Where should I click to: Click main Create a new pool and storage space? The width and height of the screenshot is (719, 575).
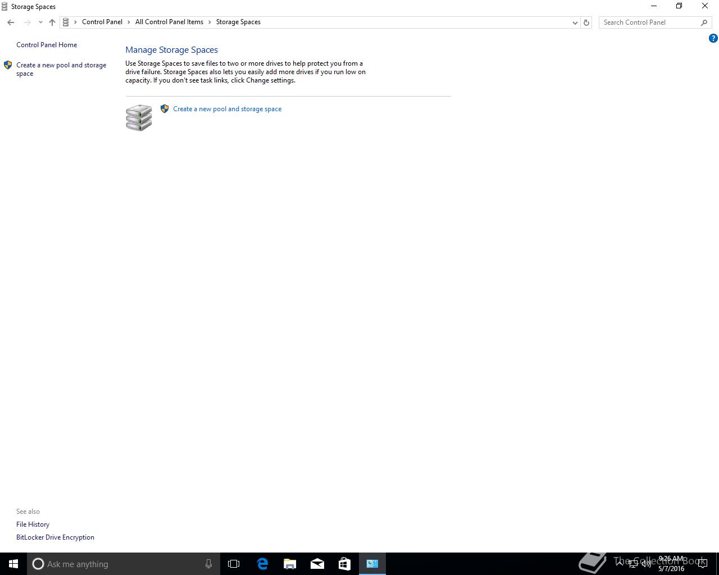coord(227,109)
